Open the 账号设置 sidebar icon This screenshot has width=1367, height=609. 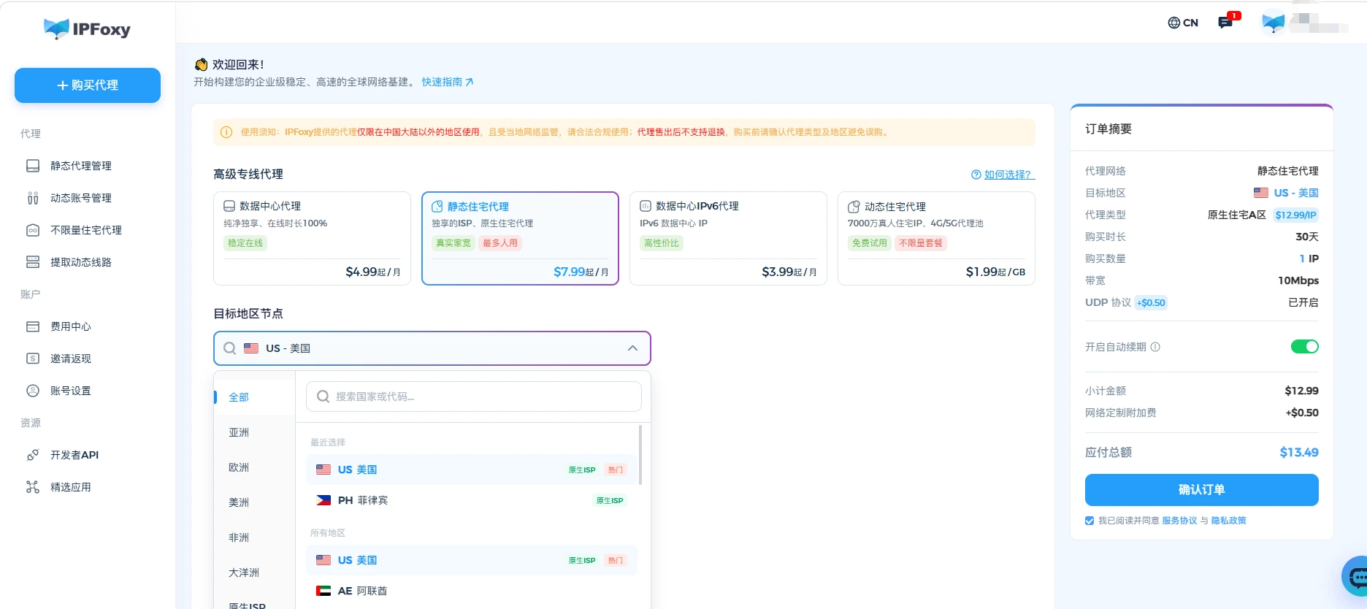pos(33,391)
